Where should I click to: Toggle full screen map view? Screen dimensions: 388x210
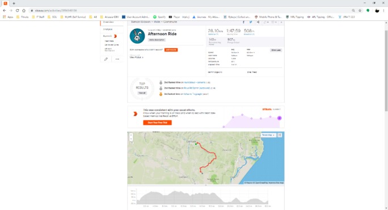coord(280,135)
